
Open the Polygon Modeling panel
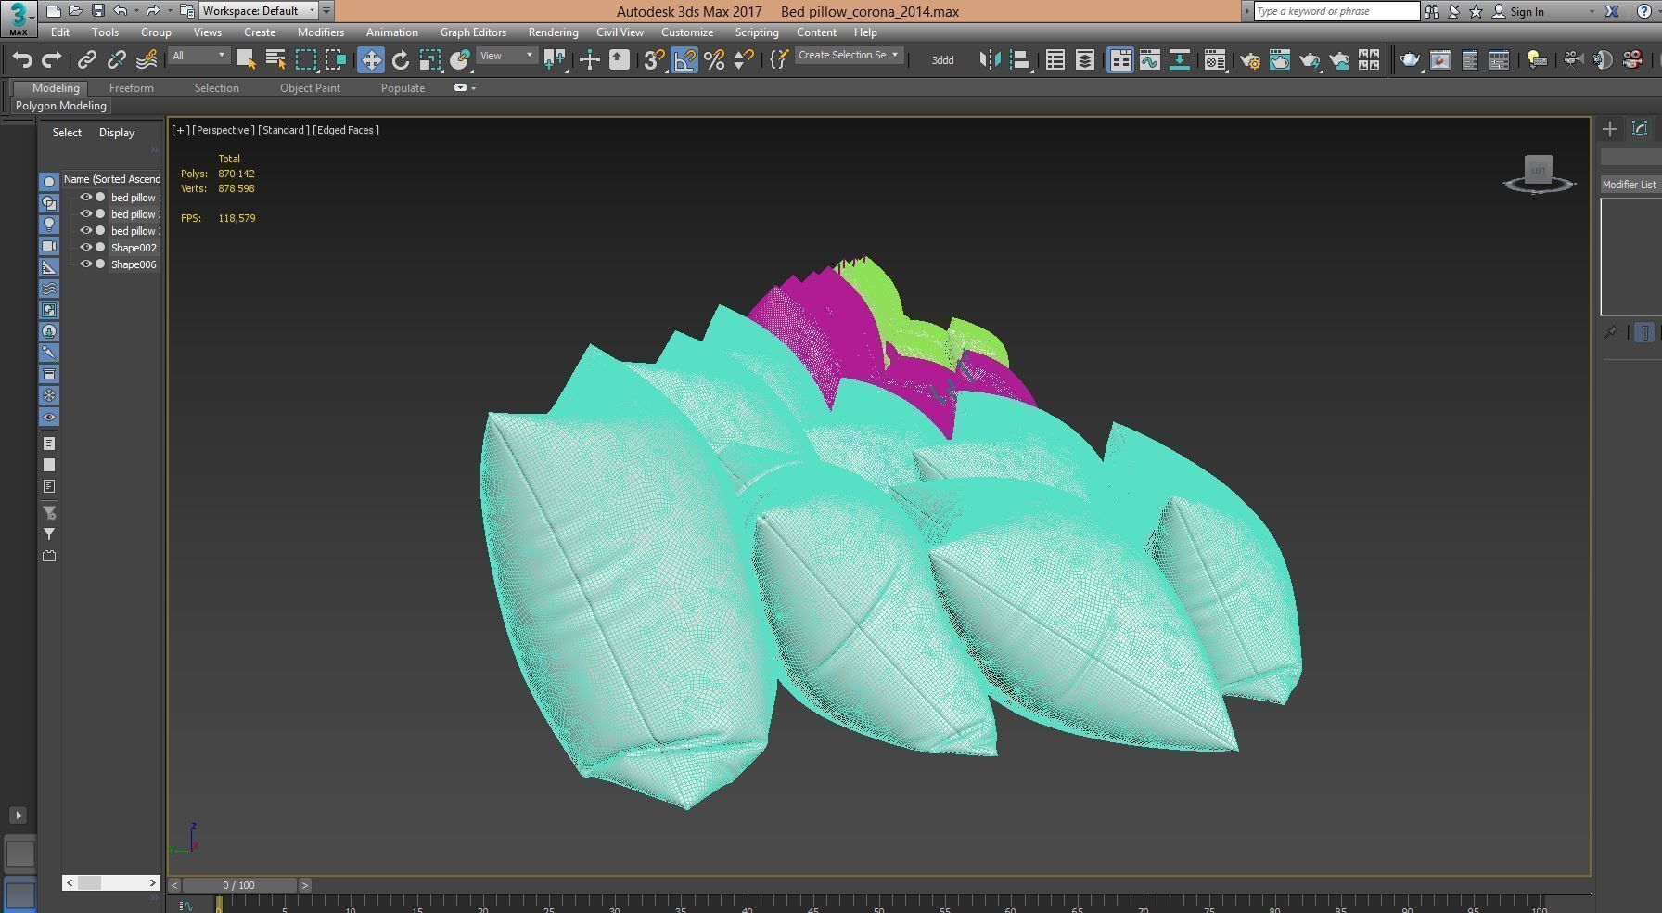tap(61, 106)
